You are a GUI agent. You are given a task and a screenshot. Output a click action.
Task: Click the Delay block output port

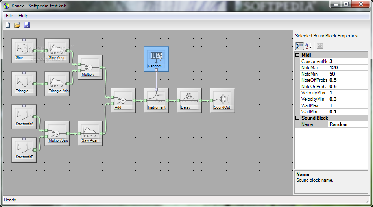pyautogui.click(x=200, y=100)
